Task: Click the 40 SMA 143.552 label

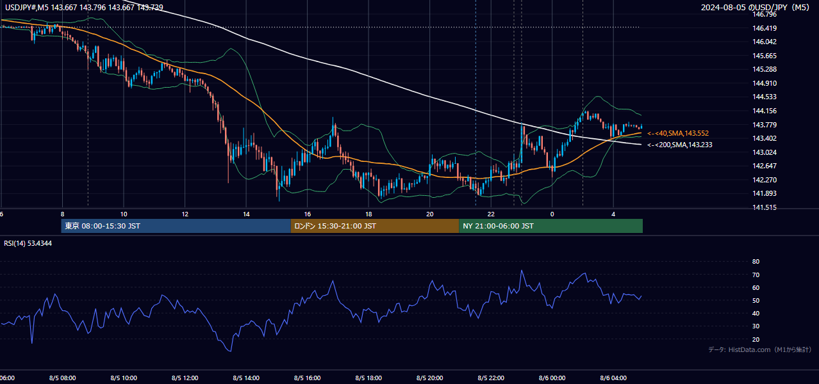Action: [678, 133]
